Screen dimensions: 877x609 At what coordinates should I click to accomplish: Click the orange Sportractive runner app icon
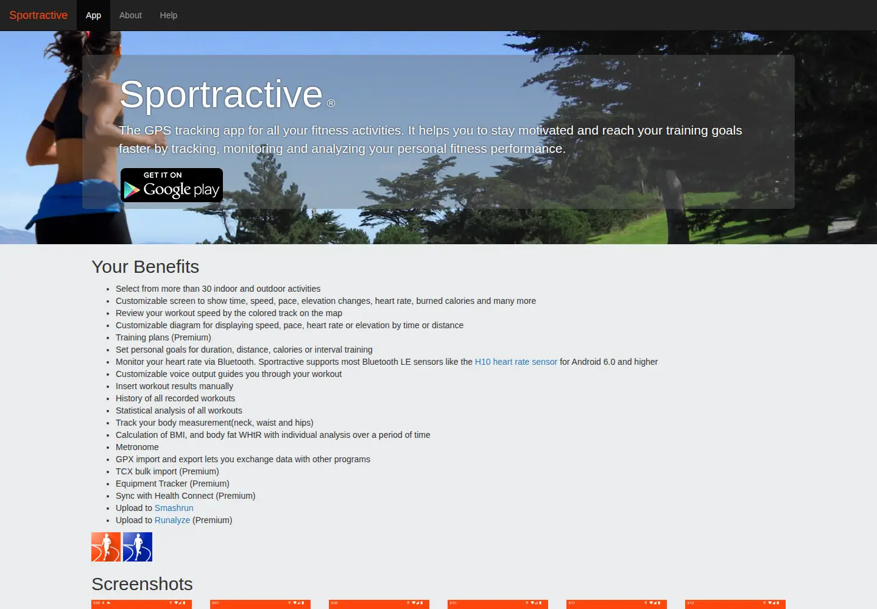(106, 547)
